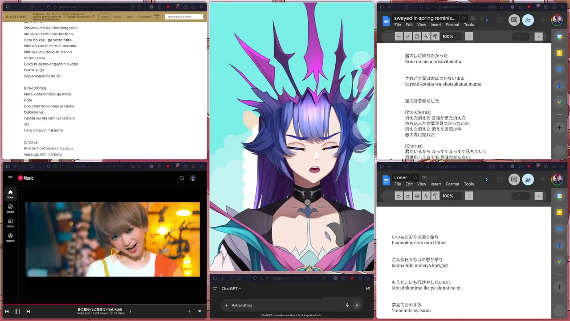
Task: Select the Lyrics tab on Genius
Action: pyautogui.click(x=105, y=16)
